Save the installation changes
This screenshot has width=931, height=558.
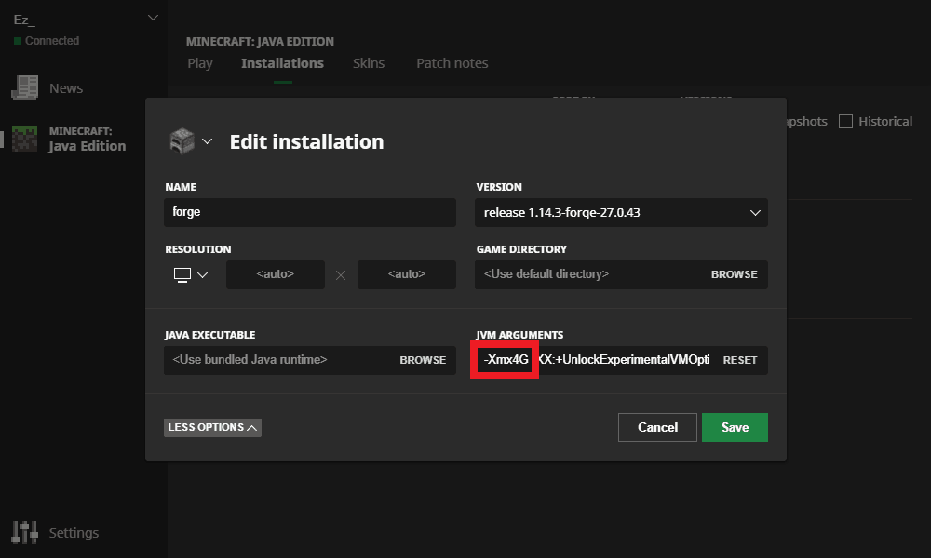[x=735, y=427]
